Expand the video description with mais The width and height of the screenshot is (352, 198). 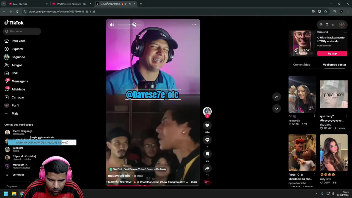coord(194,182)
